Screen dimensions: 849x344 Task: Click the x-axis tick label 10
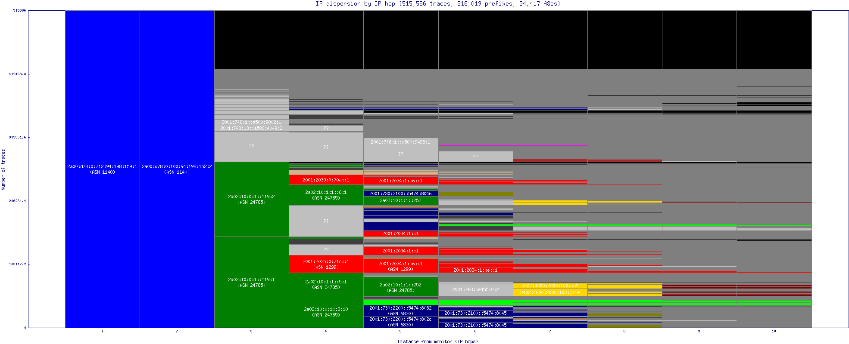point(774,331)
